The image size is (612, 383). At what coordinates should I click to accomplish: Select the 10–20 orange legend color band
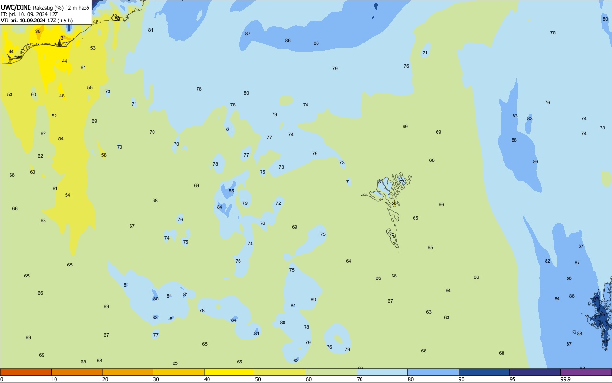tap(76, 372)
